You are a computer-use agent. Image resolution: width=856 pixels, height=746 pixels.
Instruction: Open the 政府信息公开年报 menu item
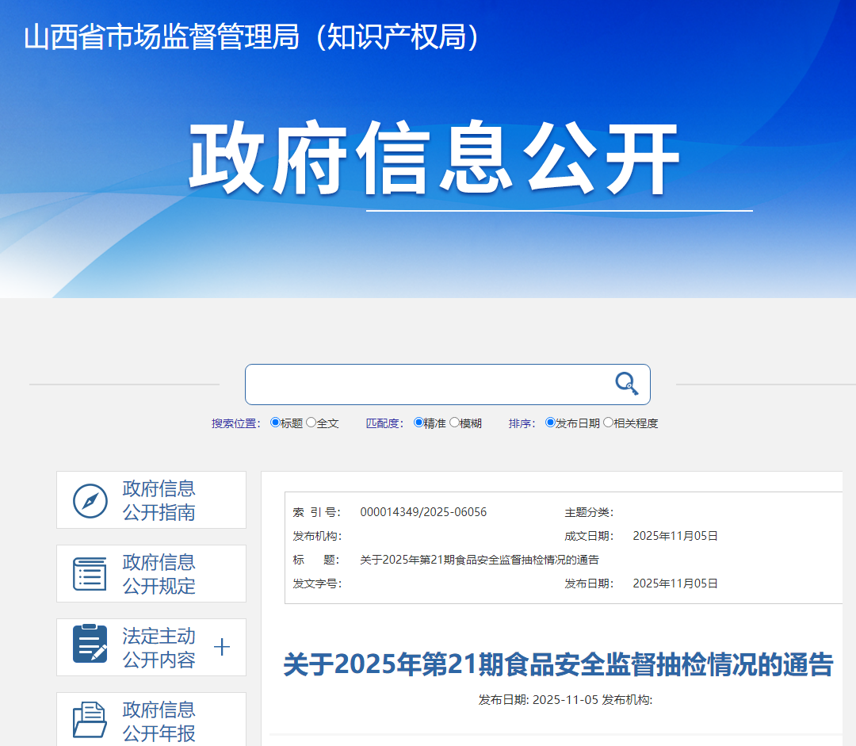tap(159, 721)
